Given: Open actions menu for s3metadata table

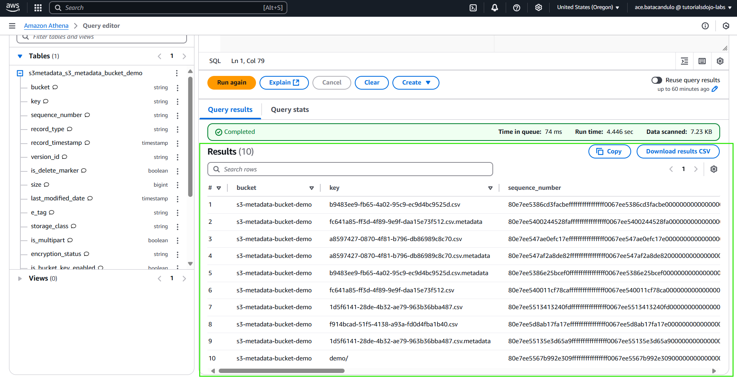Looking at the screenshot, I should tap(177, 73).
